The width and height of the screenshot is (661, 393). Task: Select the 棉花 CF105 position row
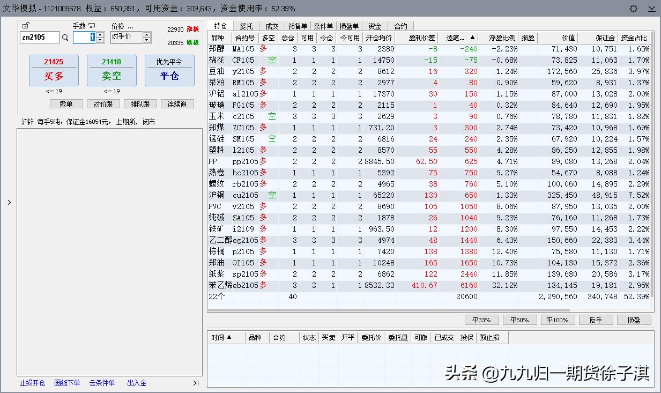429,60
